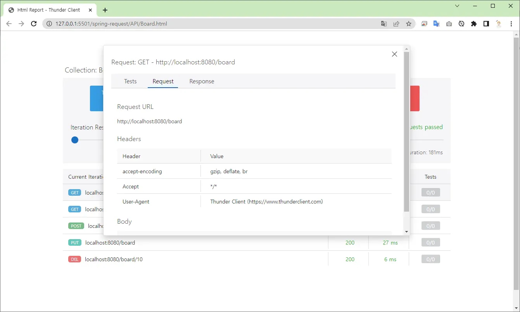
Task: Close the request details modal
Action: tap(394, 54)
